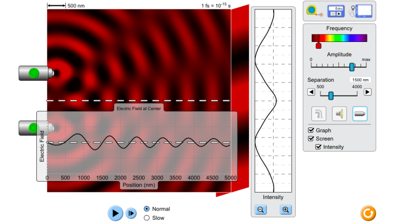Toggle the bottom laser's green button

(34, 128)
